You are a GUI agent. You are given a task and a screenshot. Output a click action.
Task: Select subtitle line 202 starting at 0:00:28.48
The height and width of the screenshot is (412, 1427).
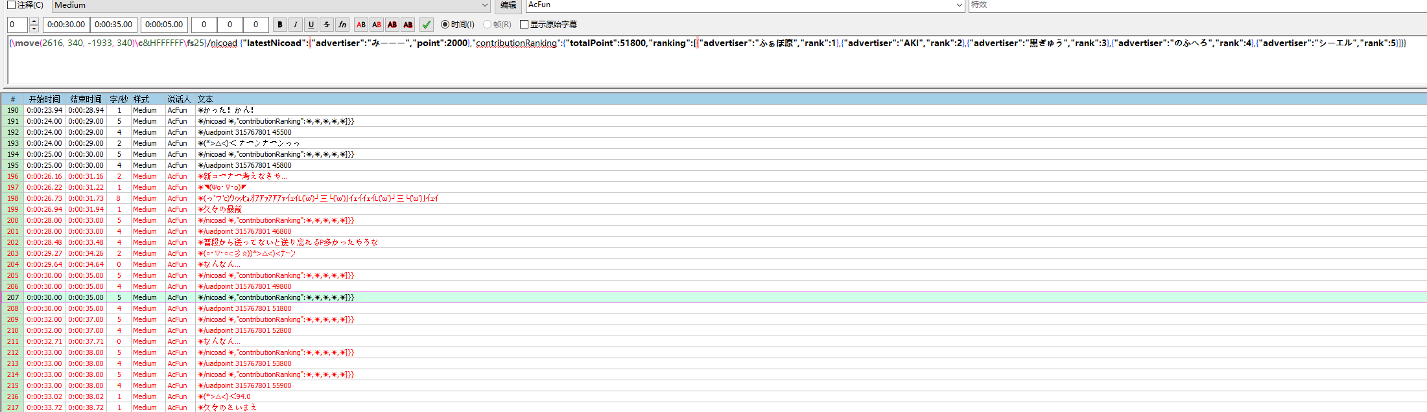click(x=714, y=242)
